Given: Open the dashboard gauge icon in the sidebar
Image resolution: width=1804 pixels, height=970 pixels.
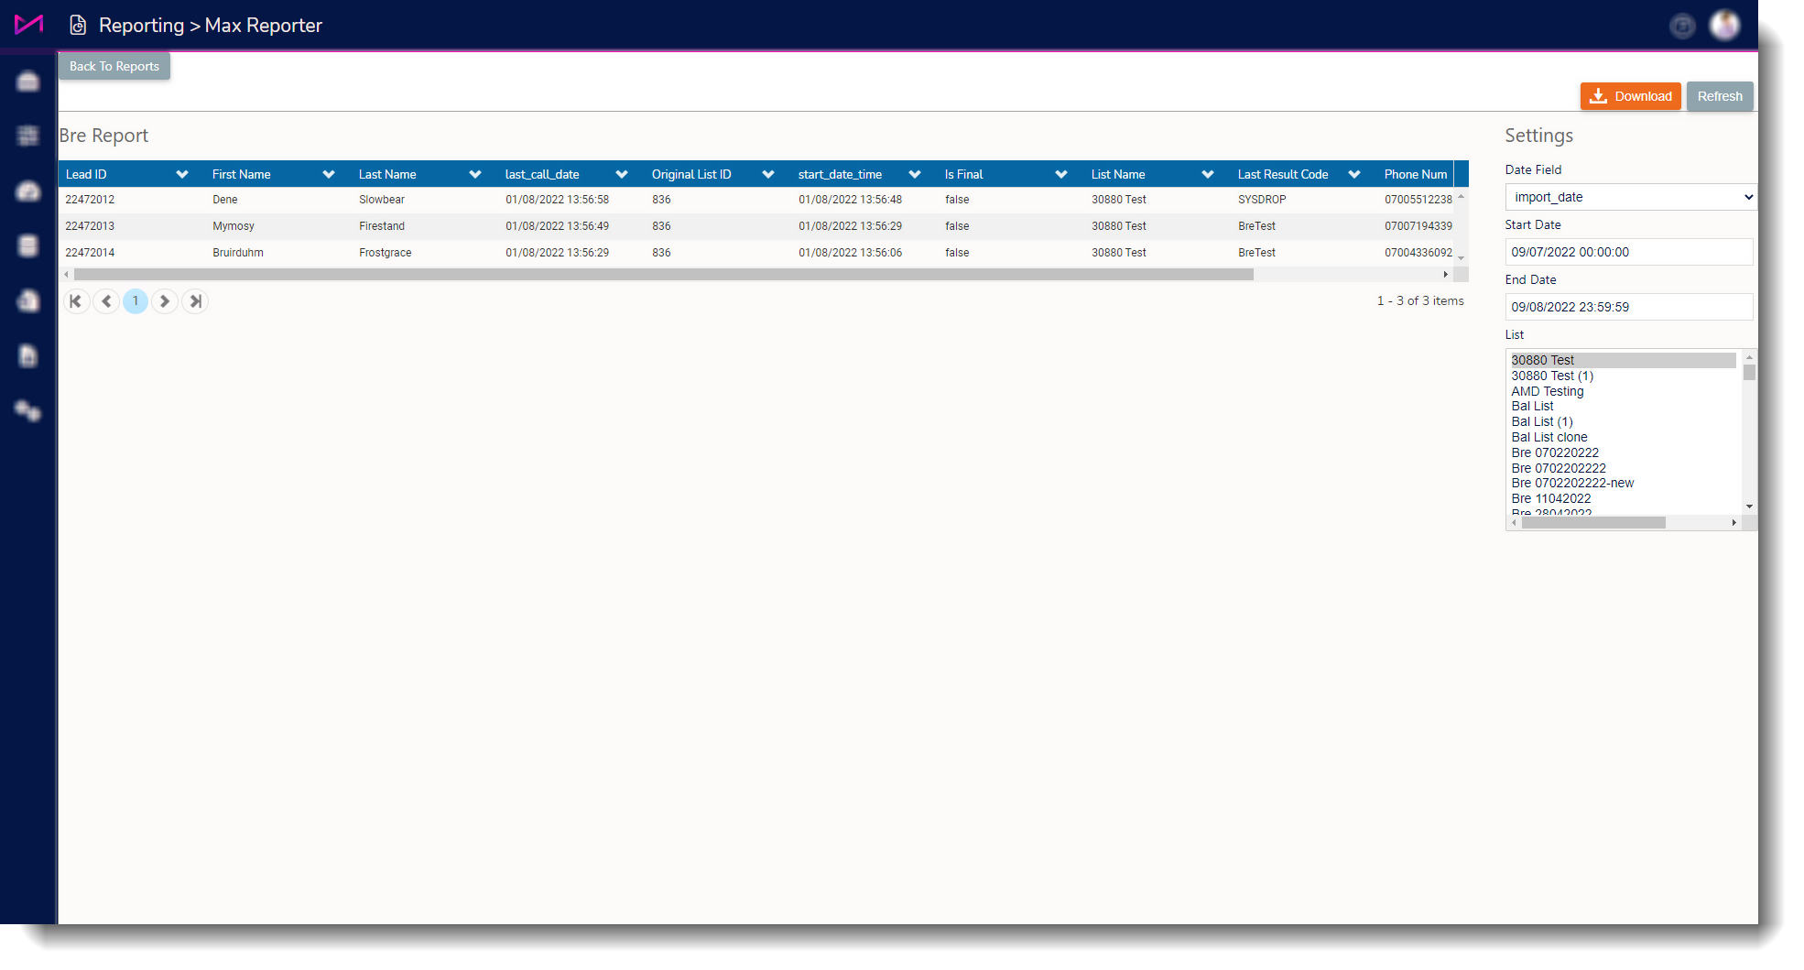Looking at the screenshot, I should (x=28, y=191).
